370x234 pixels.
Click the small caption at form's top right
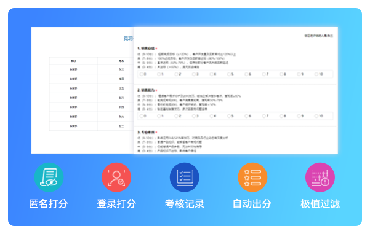[x=318, y=36]
